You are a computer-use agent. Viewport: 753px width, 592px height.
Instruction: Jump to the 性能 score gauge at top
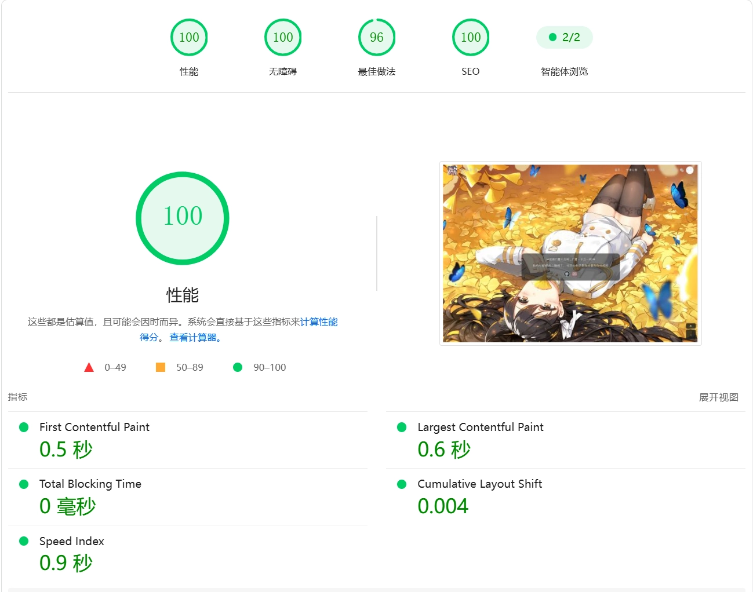click(189, 38)
